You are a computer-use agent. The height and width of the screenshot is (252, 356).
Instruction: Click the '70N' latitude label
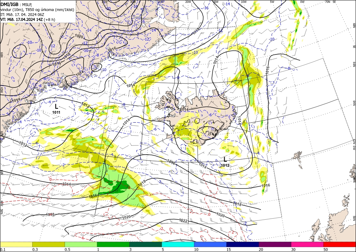328,2
